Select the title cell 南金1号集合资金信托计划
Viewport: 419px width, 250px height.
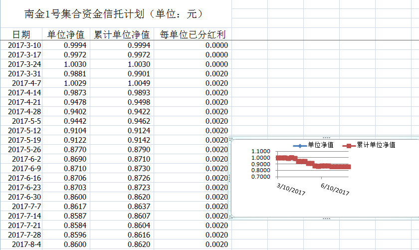point(115,14)
